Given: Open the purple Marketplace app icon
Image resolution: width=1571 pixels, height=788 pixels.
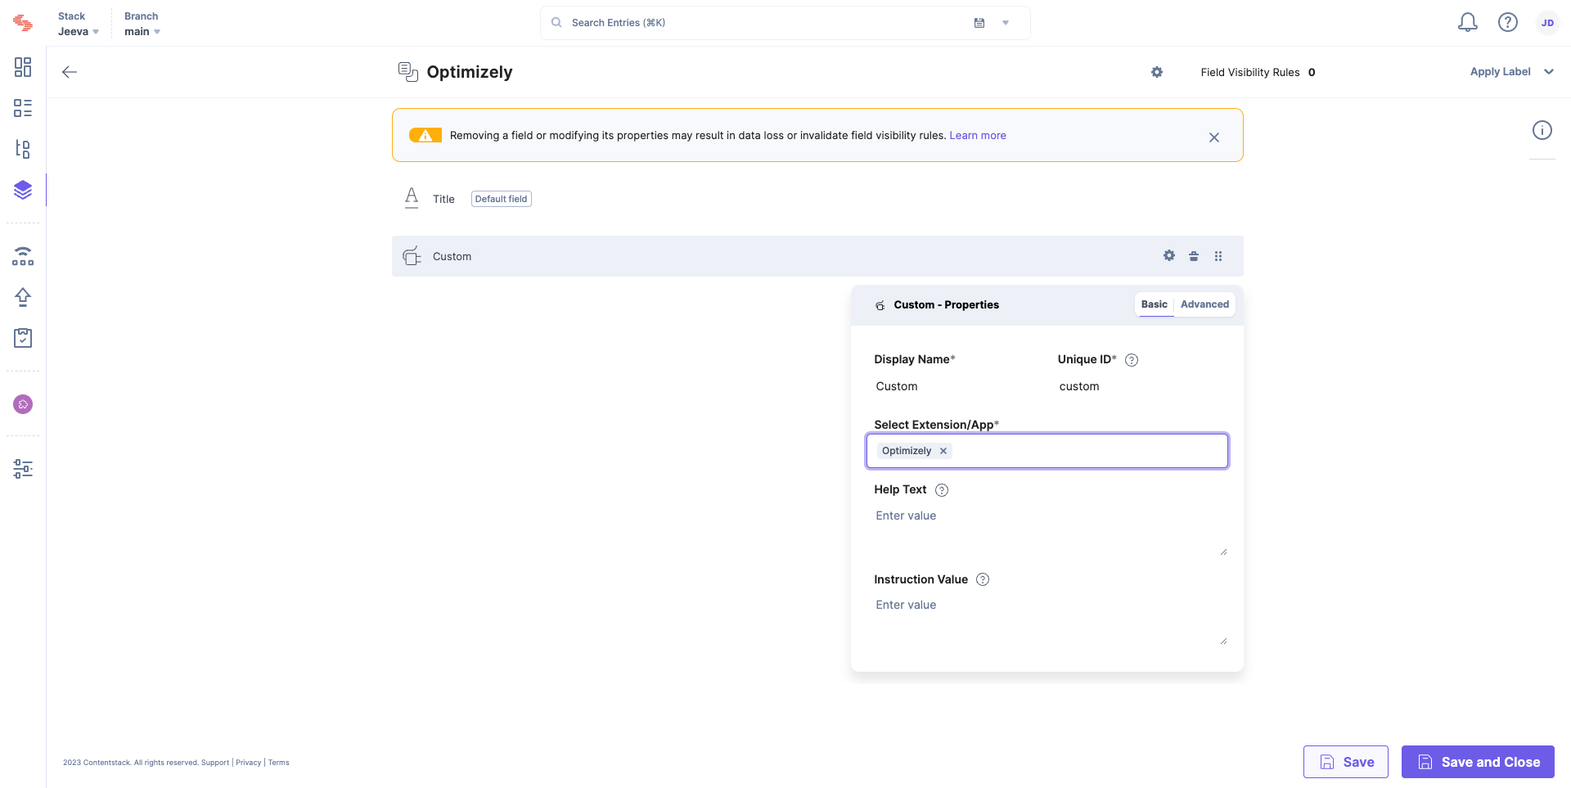Looking at the screenshot, I should point(23,404).
